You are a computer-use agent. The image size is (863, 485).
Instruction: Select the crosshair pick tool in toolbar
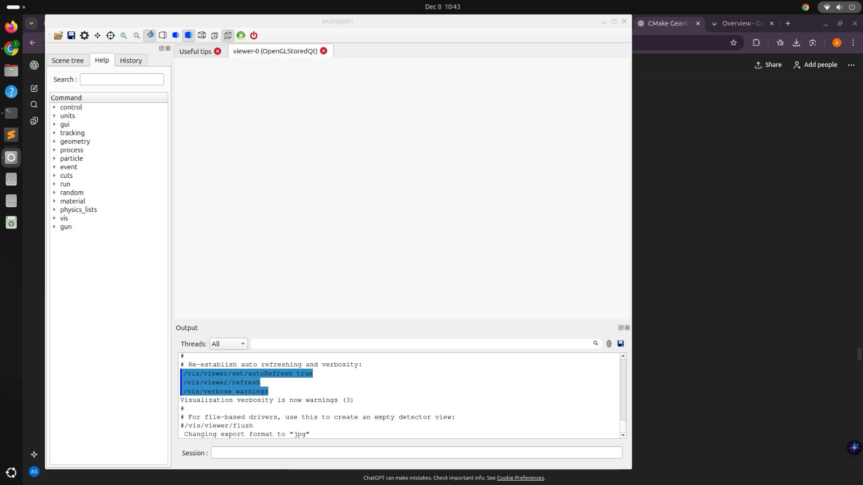(x=111, y=36)
